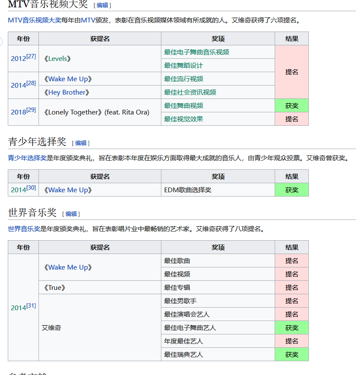Click the 结果 column header in the 世界音乐奖 table
This screenshot has height=375, width=356.
coord(292,247)
